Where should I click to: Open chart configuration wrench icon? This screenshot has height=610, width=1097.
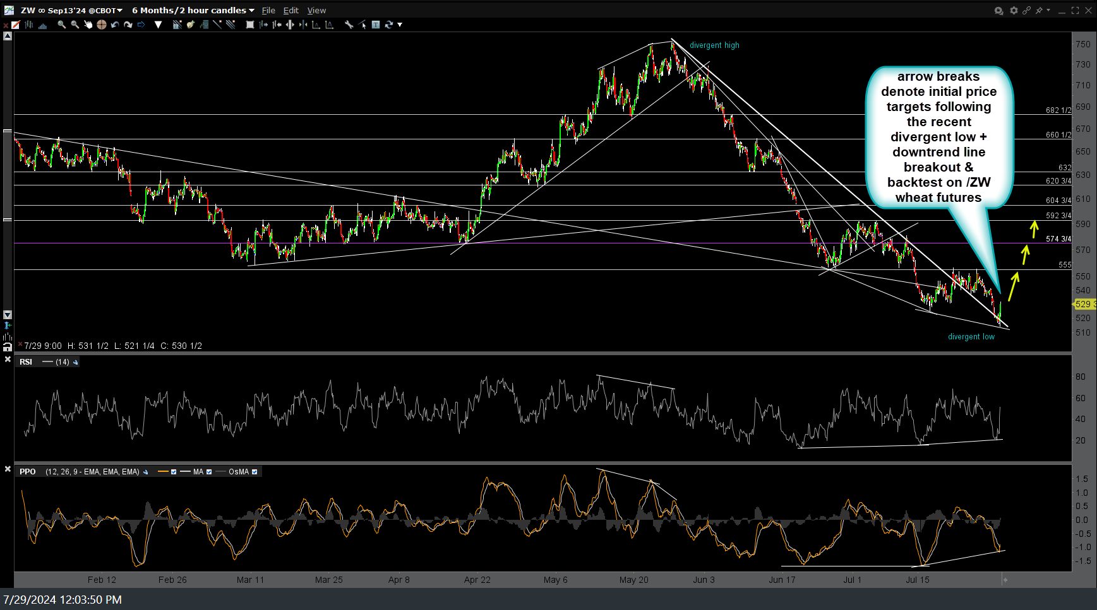click(349, 25)
